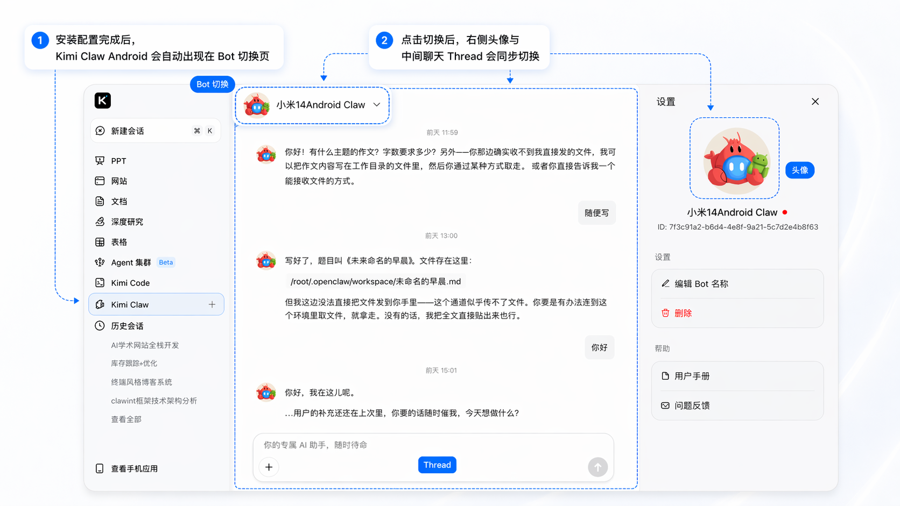The height and width of the screenshot is (506, 900).
Task: Close the 设置 panel
Action: tap(815, 102)
